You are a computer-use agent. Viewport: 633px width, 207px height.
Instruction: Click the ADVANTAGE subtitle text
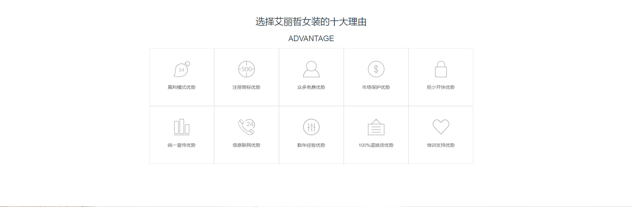tap(311, 39)
